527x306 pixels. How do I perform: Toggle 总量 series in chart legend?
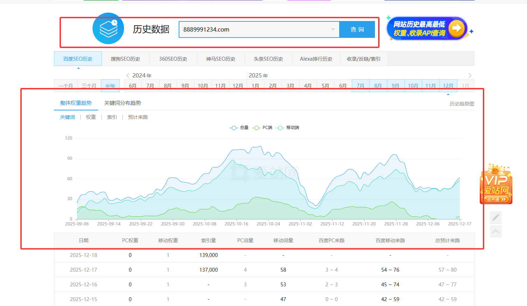point(239,128)
